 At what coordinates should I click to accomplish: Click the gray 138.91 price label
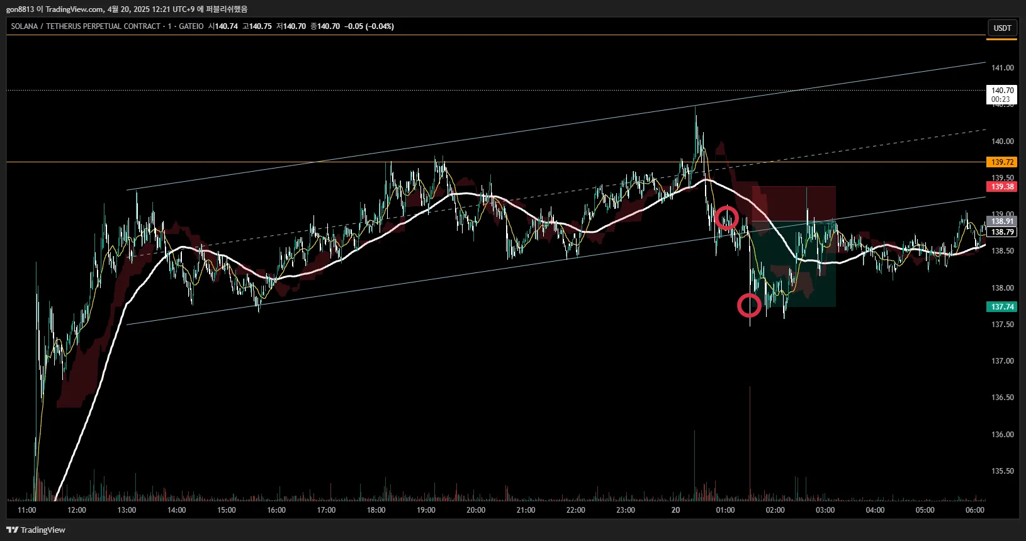point(1002,221)
